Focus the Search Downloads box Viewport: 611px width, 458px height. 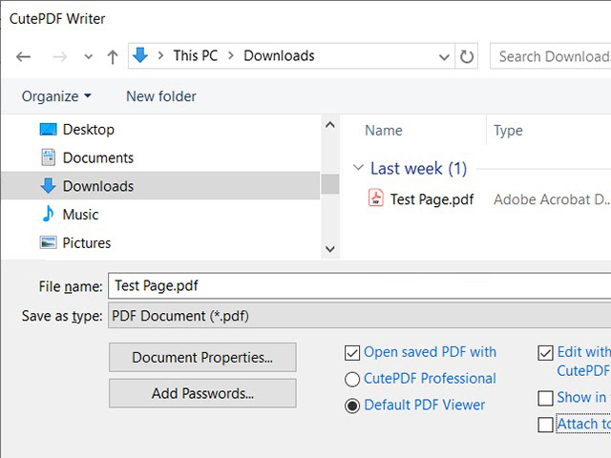coord(551,56)
